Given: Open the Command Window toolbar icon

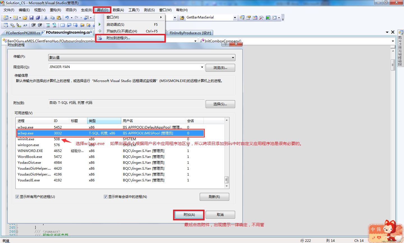Looking at the screenshot, I should [x=274, y=18].
